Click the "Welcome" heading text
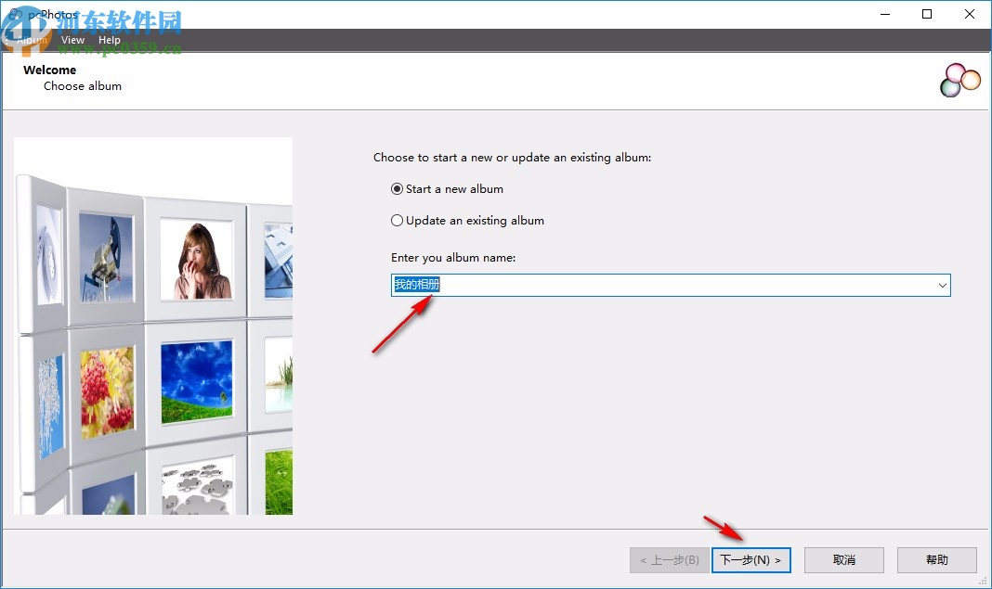The image size is (992, 589). pyautogui.click(x=50, y=70)
